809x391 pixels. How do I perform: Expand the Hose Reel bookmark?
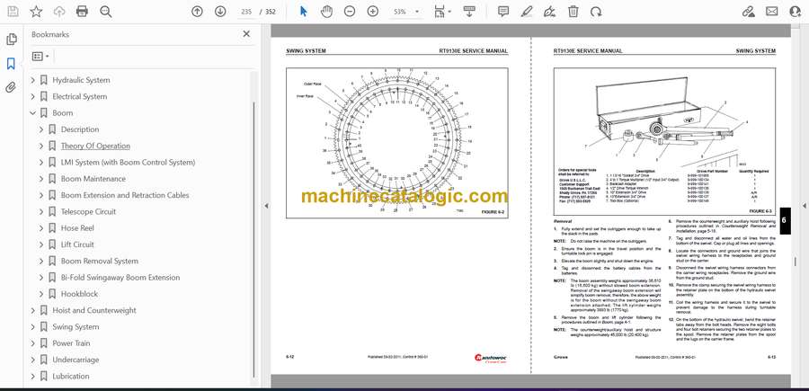point(41,228)
